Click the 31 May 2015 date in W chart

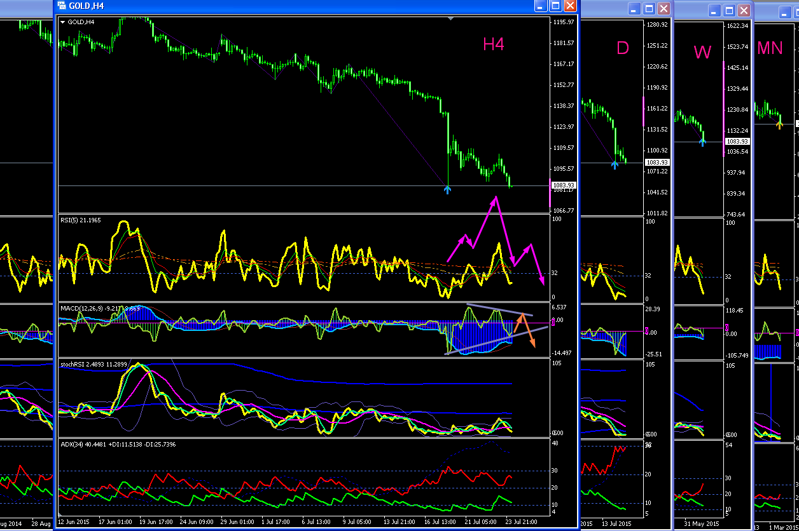point(702,524)
